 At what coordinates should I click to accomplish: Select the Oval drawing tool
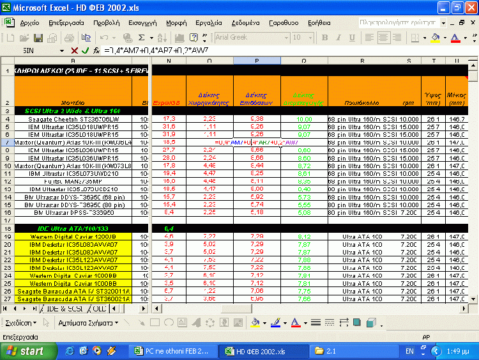169,323
